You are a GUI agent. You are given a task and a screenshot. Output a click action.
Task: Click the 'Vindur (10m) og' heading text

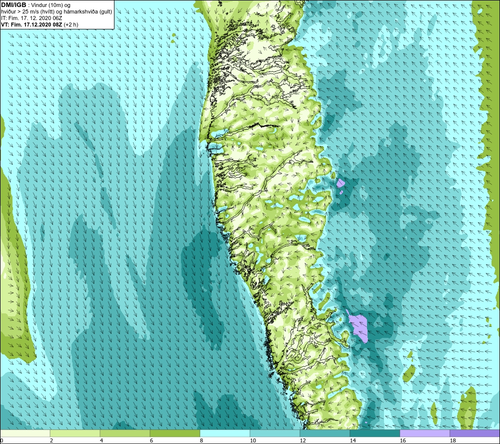pos(51,6)
